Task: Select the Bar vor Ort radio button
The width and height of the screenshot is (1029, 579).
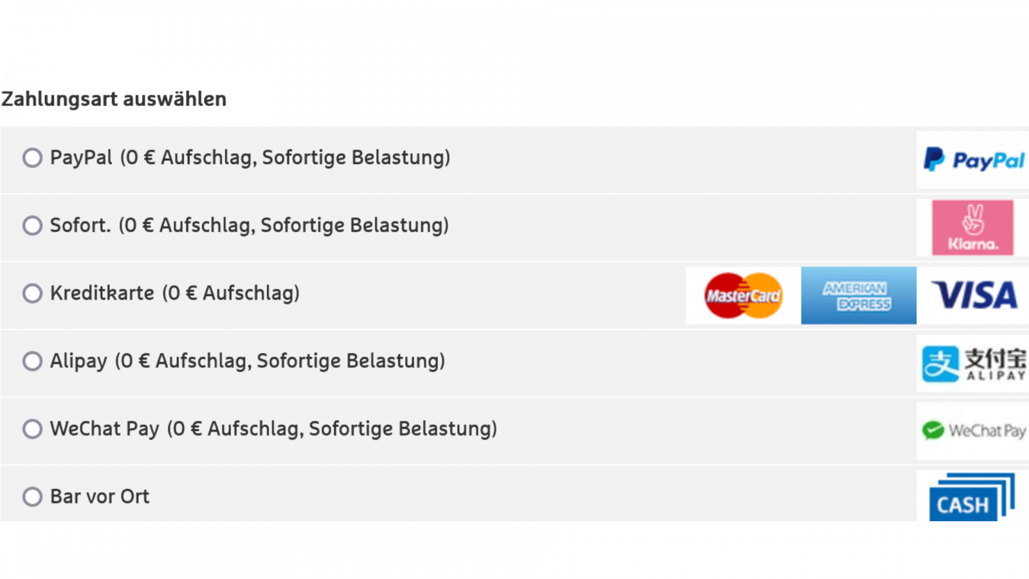Action: pyautogui.click(x=32, y=497)
